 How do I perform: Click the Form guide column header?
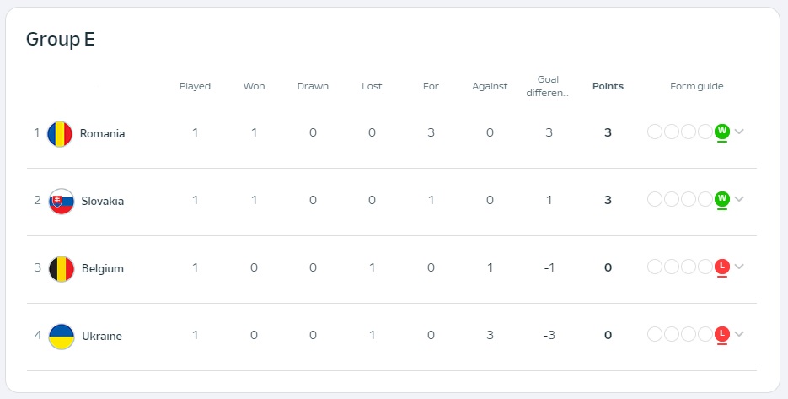696,86
